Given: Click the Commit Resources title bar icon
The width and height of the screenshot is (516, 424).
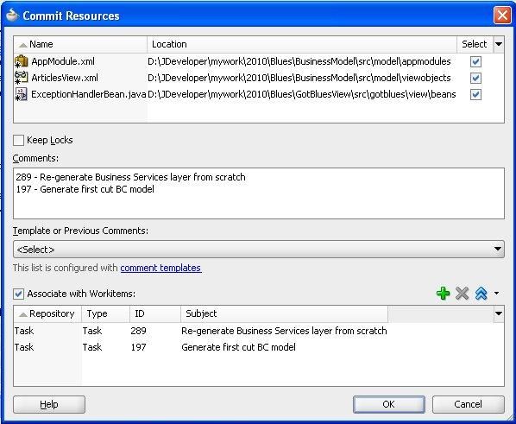Looking at the screenshot, I should [x=12, y=16].
